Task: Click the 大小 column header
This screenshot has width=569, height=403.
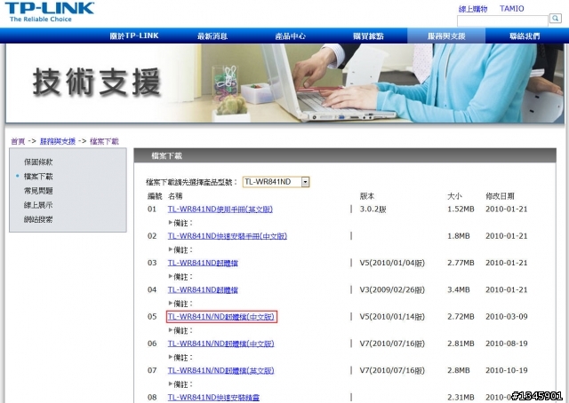Action: [x=454, y=196]
